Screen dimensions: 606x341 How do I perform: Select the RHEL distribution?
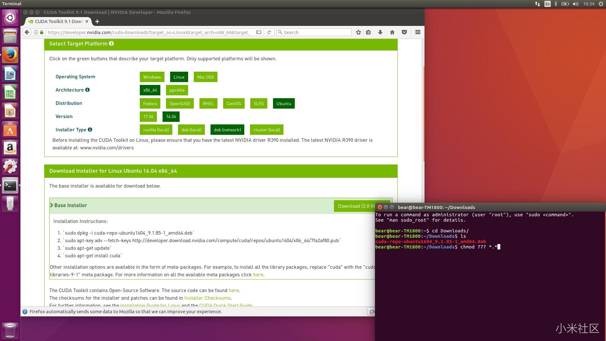click(208, 104)
